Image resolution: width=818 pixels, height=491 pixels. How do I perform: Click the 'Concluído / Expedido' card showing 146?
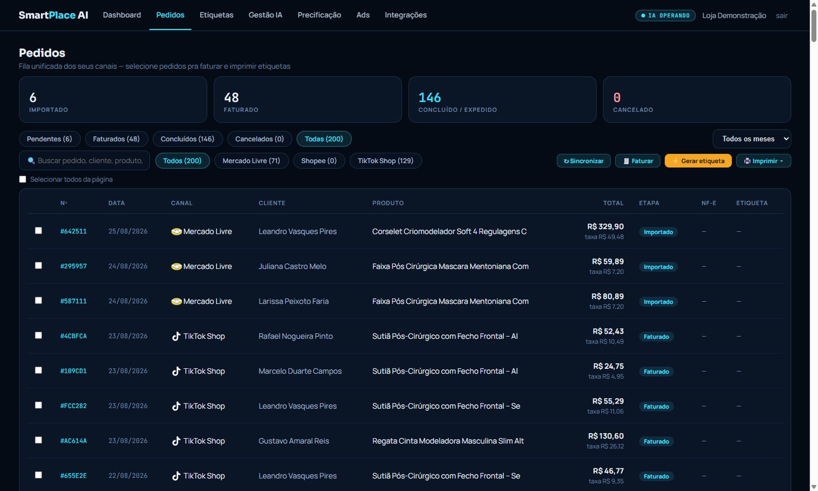[x=502, y=99]
